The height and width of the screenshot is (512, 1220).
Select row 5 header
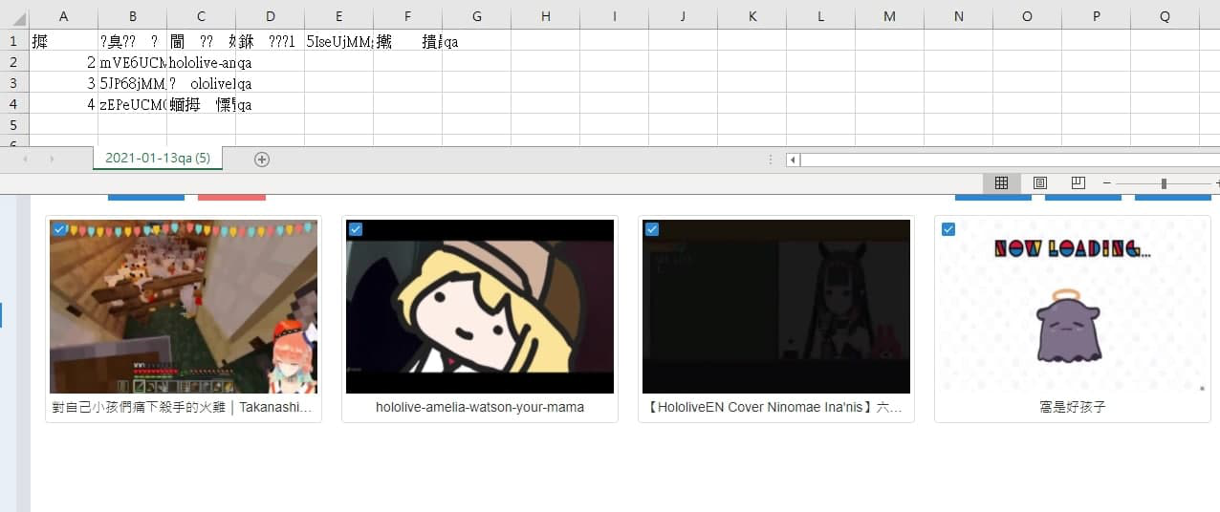pos(13,125)
